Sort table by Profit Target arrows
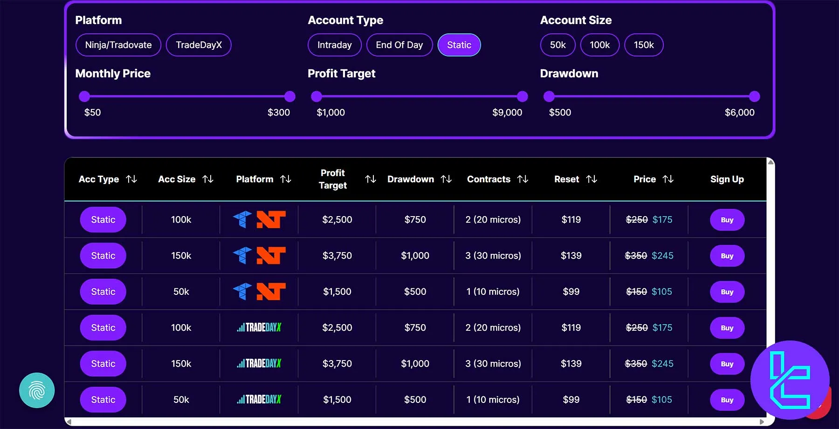Screen dimensions: 839x429 point(371,179)
